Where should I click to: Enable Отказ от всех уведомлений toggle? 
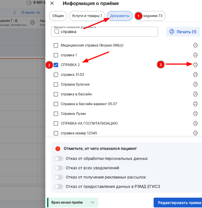58,168
